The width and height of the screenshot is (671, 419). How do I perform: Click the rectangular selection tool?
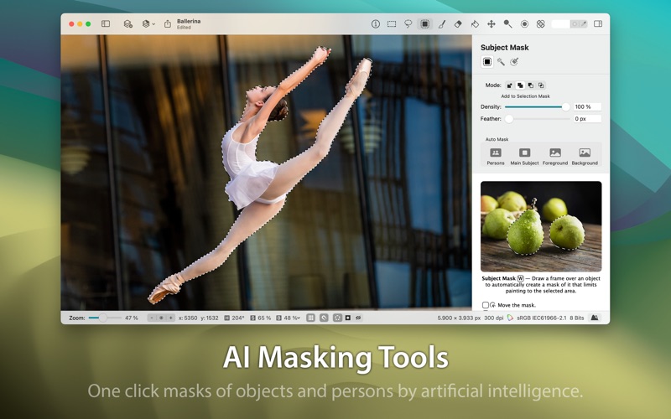[x=392, y=24]
